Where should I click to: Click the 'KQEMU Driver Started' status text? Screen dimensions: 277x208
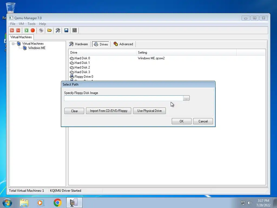click(x=65, y=191)
